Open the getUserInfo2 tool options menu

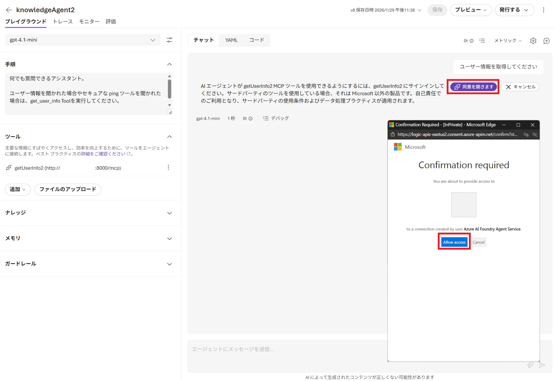pos(168,168)
